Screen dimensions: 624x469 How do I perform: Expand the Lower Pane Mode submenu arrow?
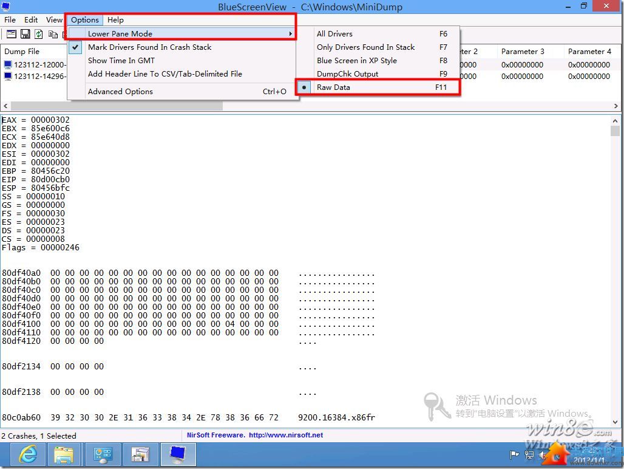coord(291,34)
